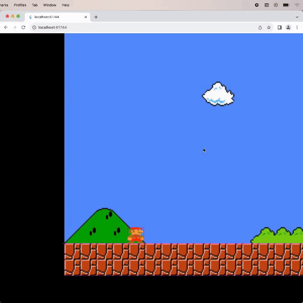Click the forward navigation arrow
Screen dimensions: 303x303
[14, 27]
